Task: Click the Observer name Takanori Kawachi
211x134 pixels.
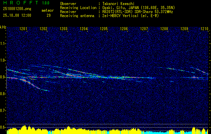Action: pyautogui.click(x=117, y=4)
